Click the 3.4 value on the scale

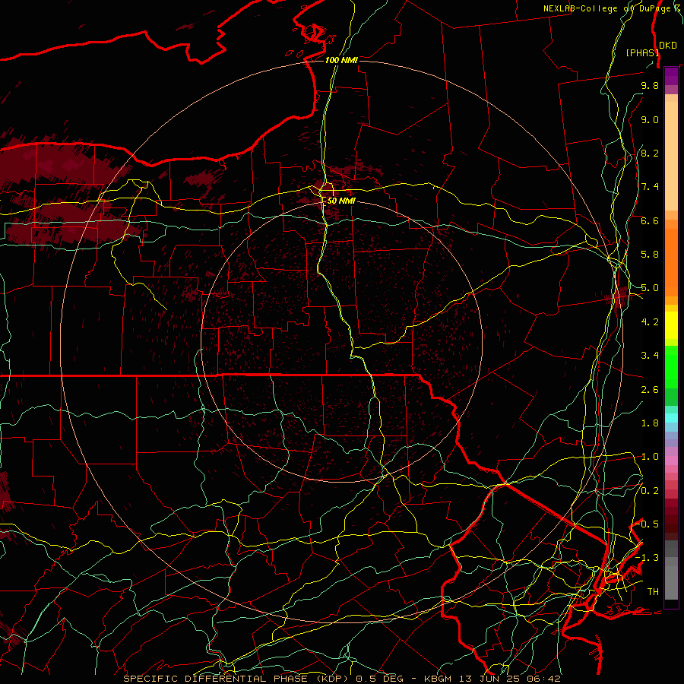click(x=650, y=356)
